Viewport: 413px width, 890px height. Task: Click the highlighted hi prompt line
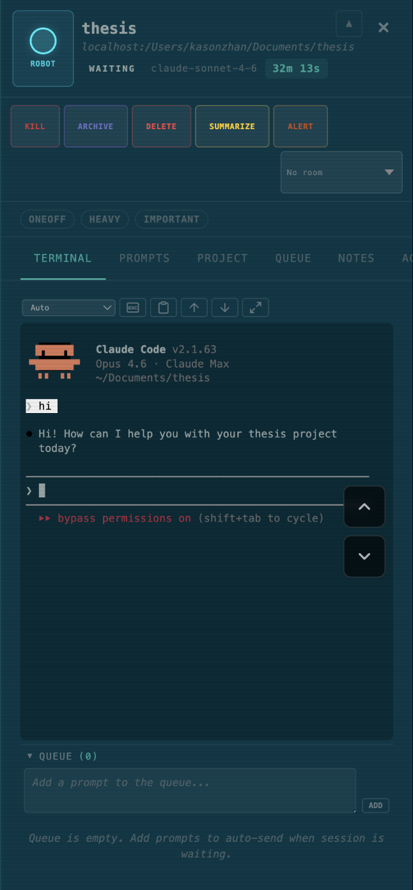coord(42,406)
